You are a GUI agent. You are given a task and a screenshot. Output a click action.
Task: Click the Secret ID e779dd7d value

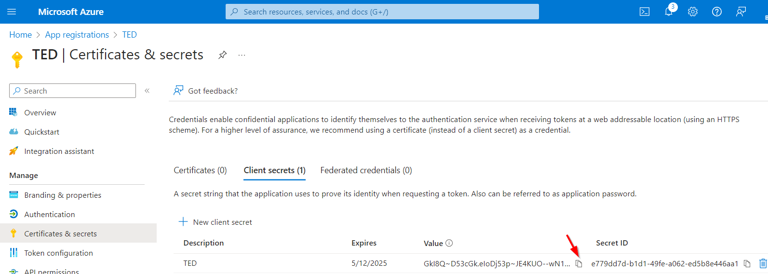click(x=665, y=263)
